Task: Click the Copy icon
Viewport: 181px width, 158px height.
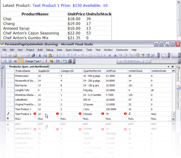Action: click(45, 55)
